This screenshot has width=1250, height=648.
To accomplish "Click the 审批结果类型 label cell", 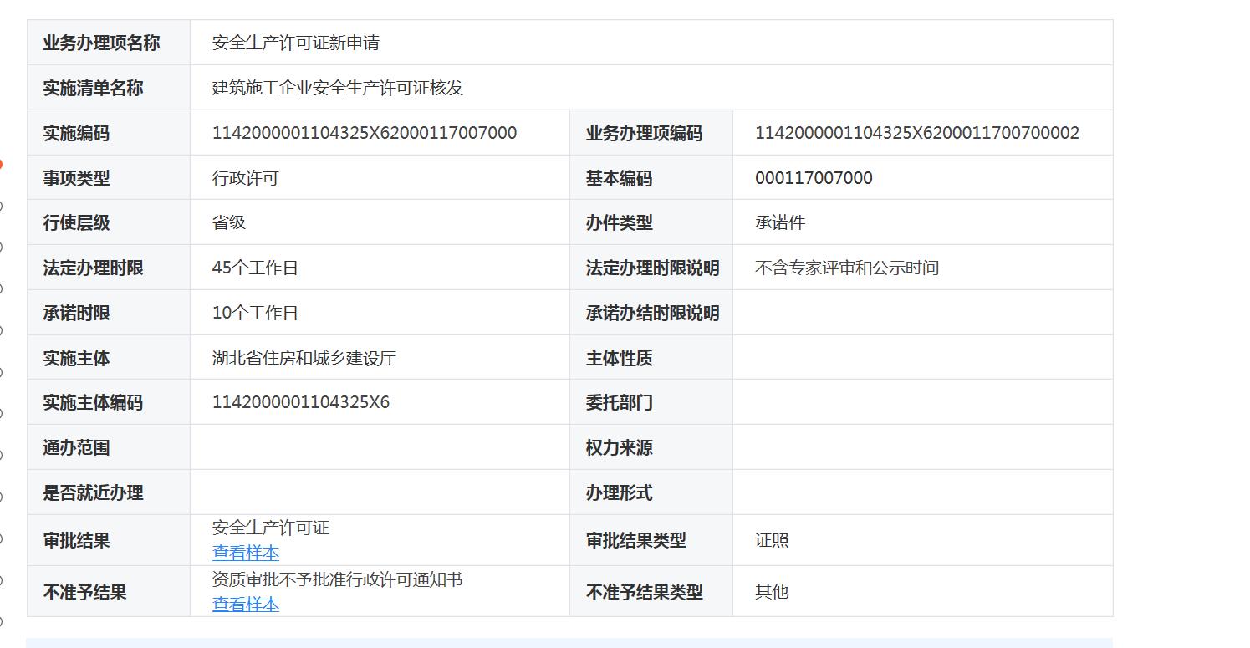I will (x=651, y=540).
